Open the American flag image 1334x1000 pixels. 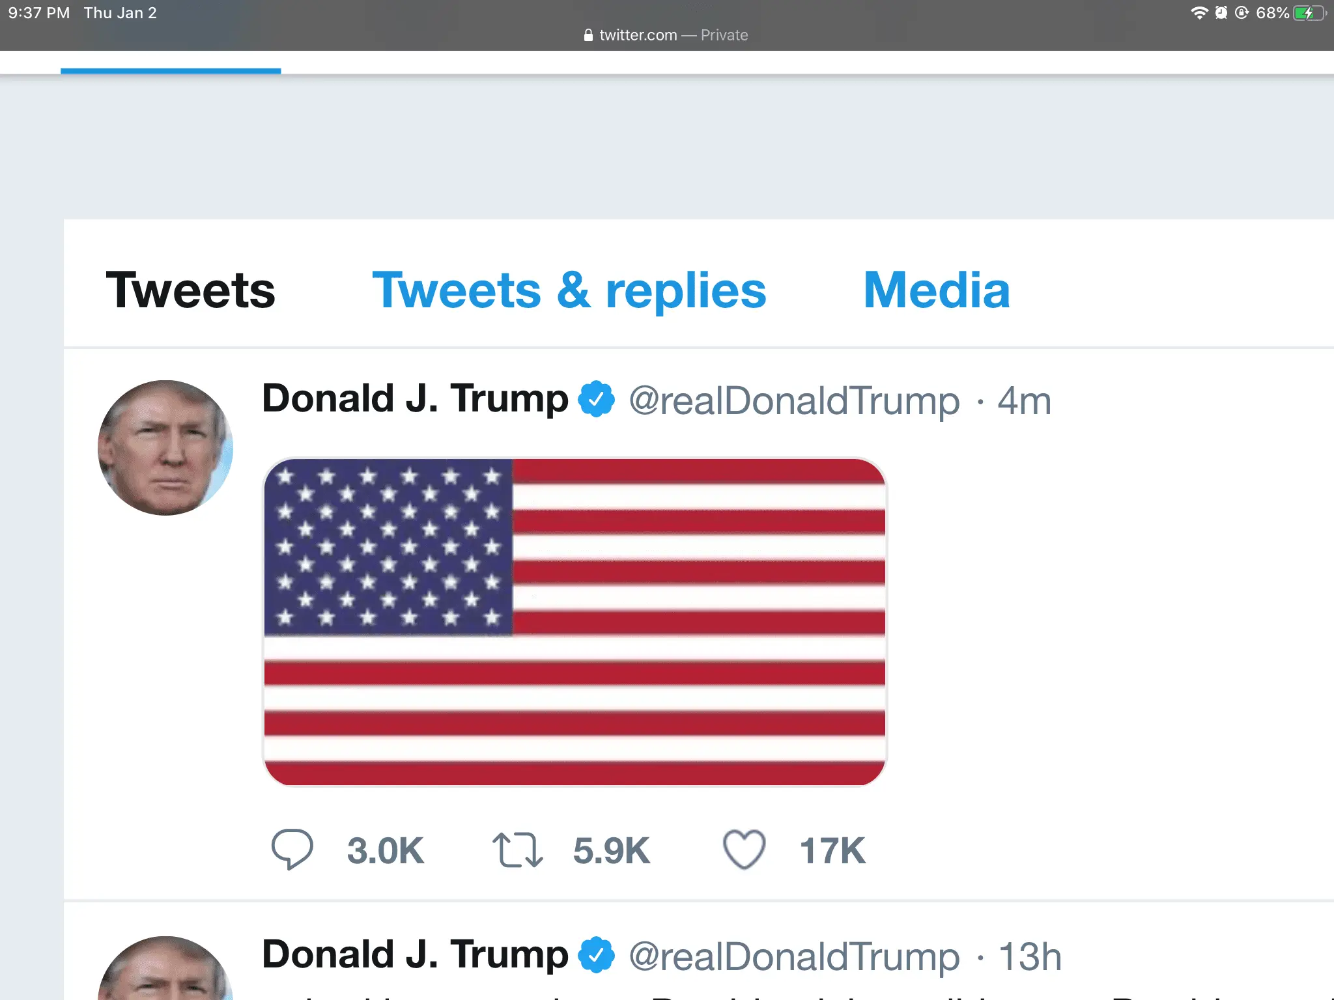coord(575,622)
